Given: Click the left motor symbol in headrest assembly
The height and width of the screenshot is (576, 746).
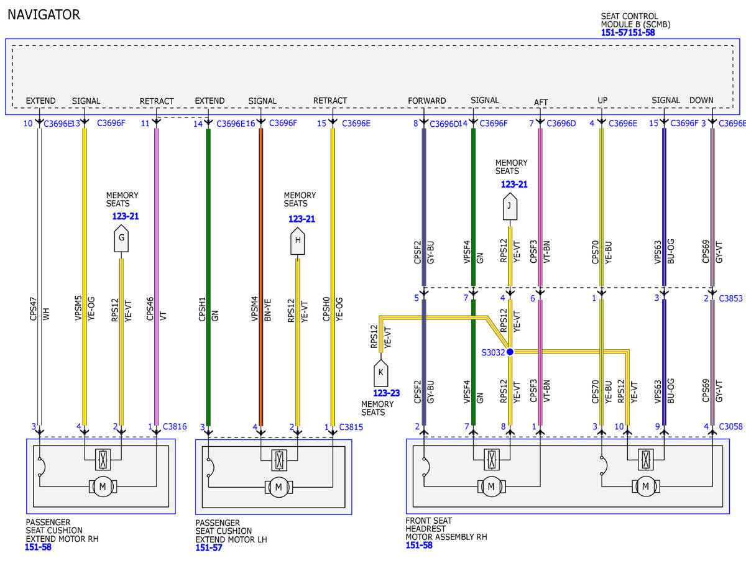Looking at the screenshot, I should tap(492, 486).
